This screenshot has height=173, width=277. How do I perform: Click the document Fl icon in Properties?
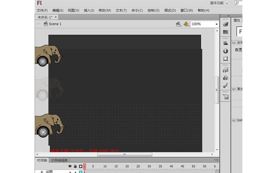tap(239, 32)
